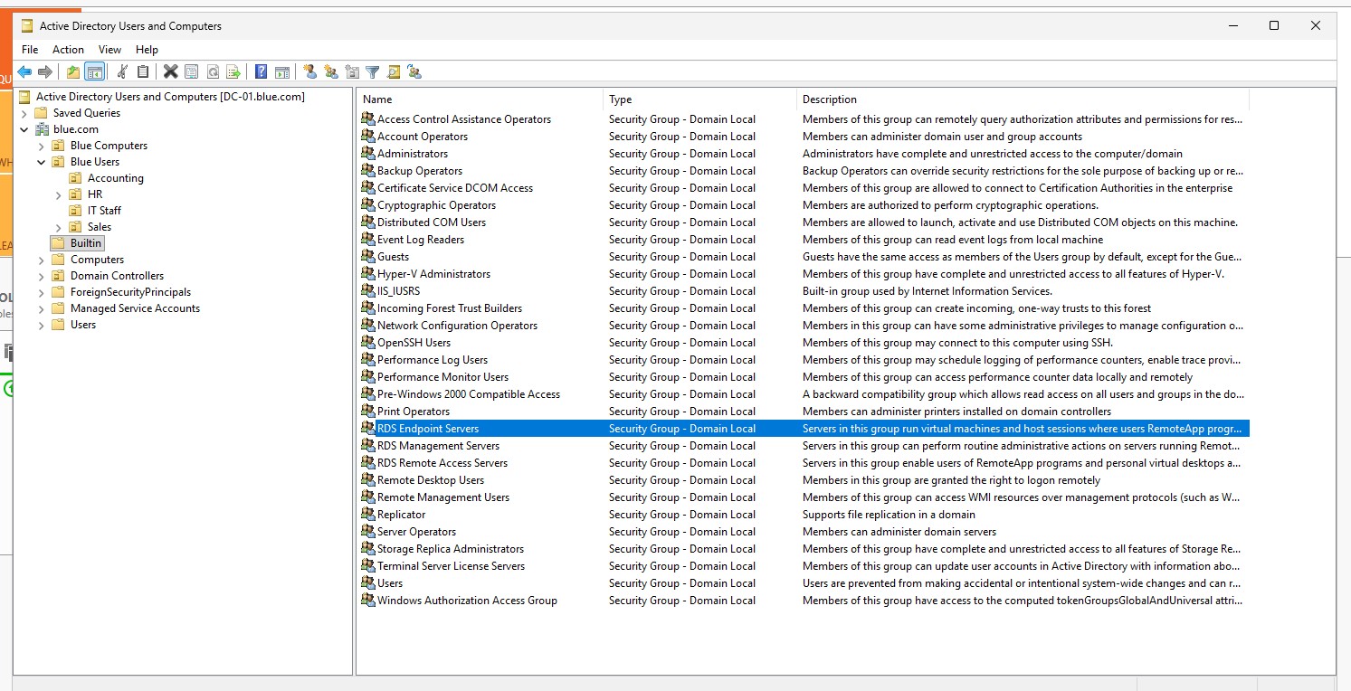Viewport: 1351px width, 691px height.
Task: Open Properties via the toolbar sheet icon
Action: 192,72
